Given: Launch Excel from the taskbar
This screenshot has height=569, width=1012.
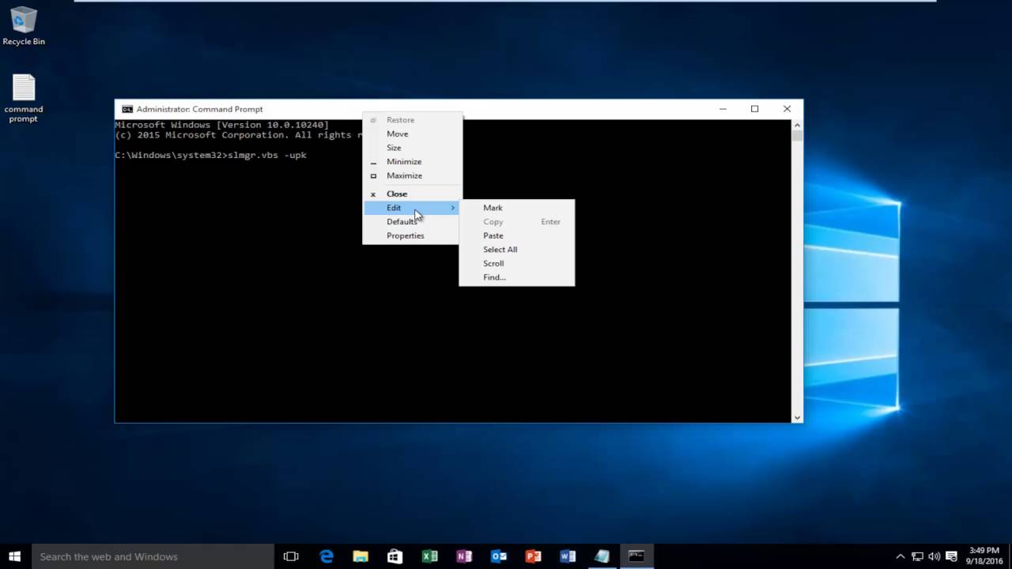Looking at the screenshot, I should [429, 556].
